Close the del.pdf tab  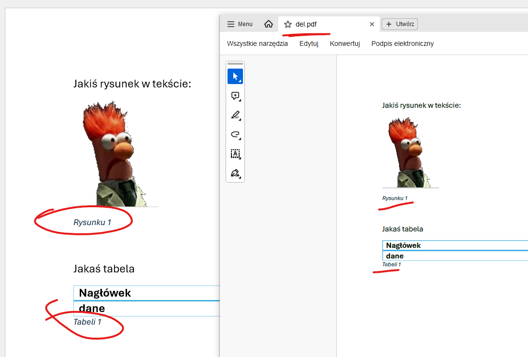point(372,24)
